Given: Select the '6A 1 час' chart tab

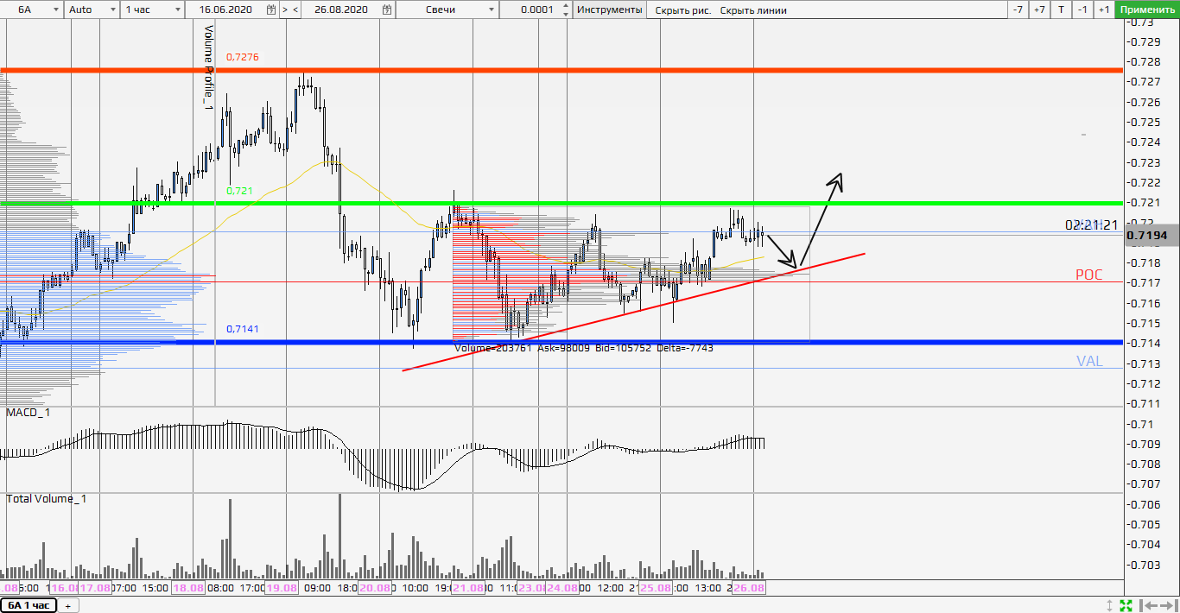Looking at the screenshot, I should [29, 605].
